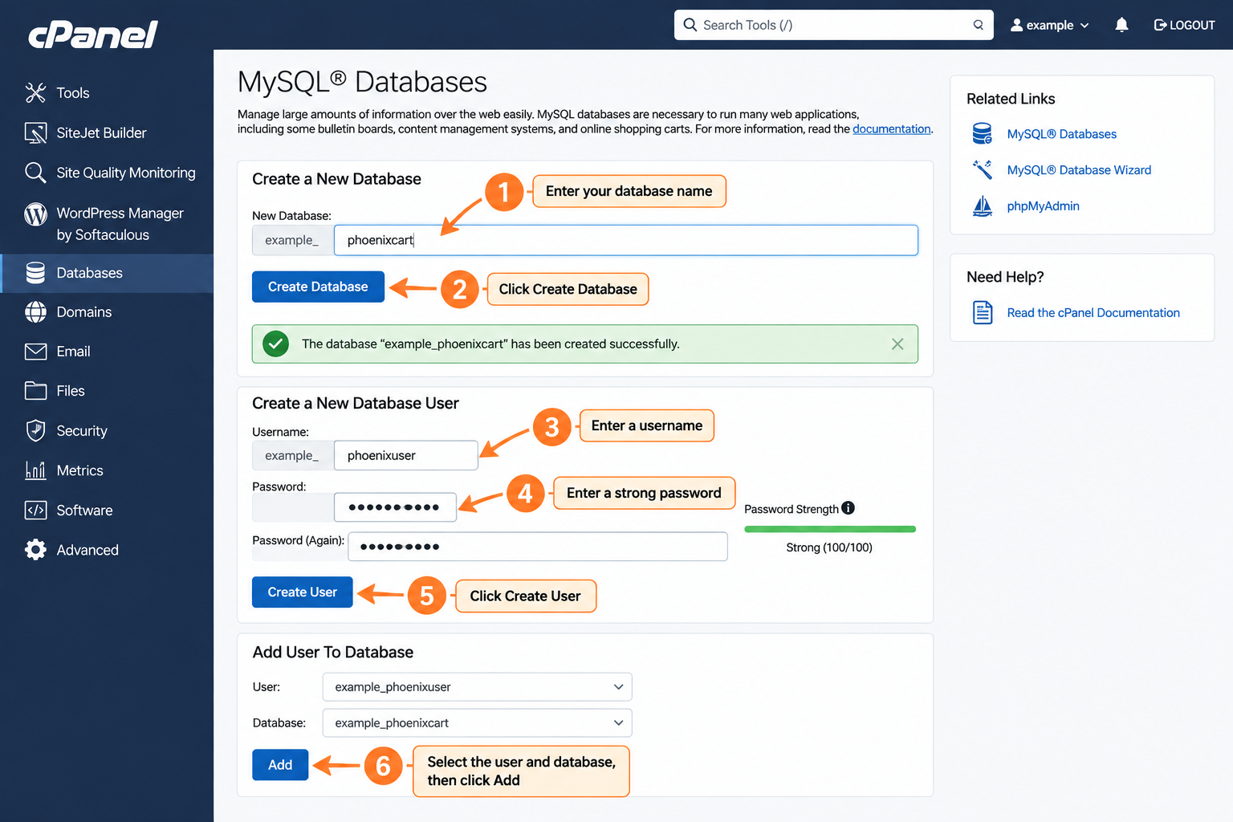Open the User dropdown example_phoenixuser
This screenshot has height=822, width=1233.
[477, 687]
